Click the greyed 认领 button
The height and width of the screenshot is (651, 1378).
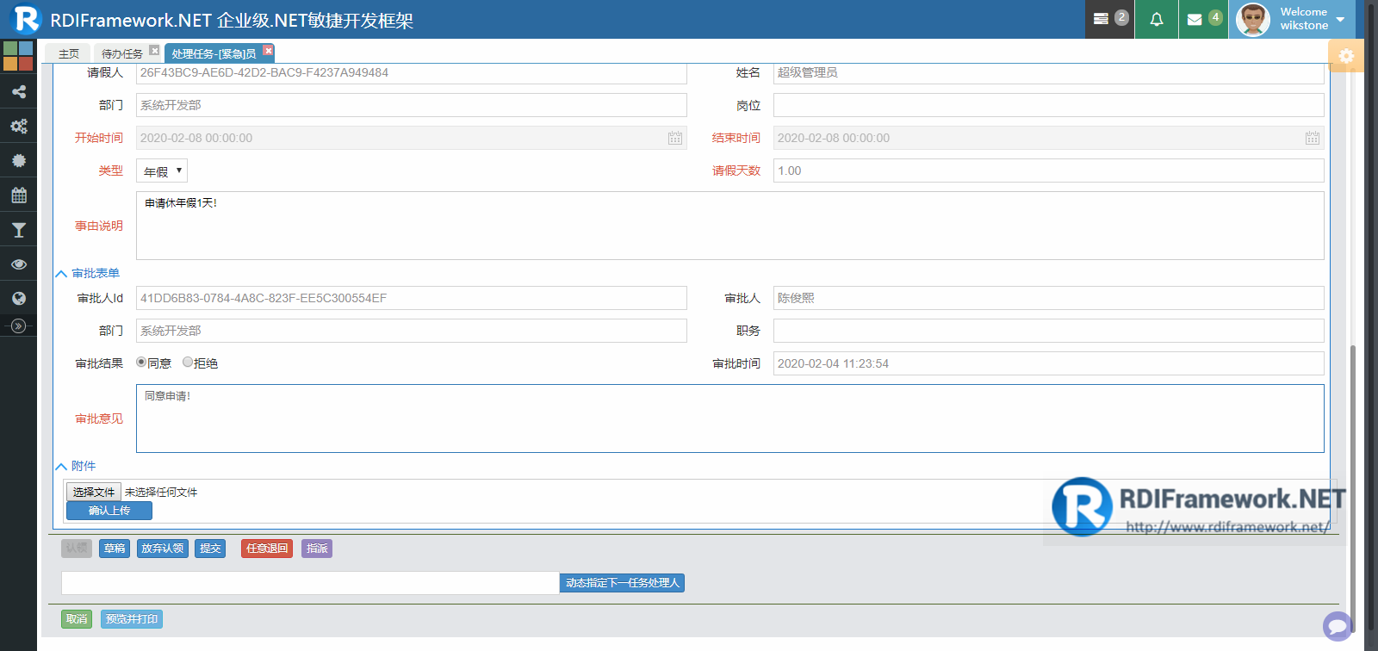[x=77, y=549]
